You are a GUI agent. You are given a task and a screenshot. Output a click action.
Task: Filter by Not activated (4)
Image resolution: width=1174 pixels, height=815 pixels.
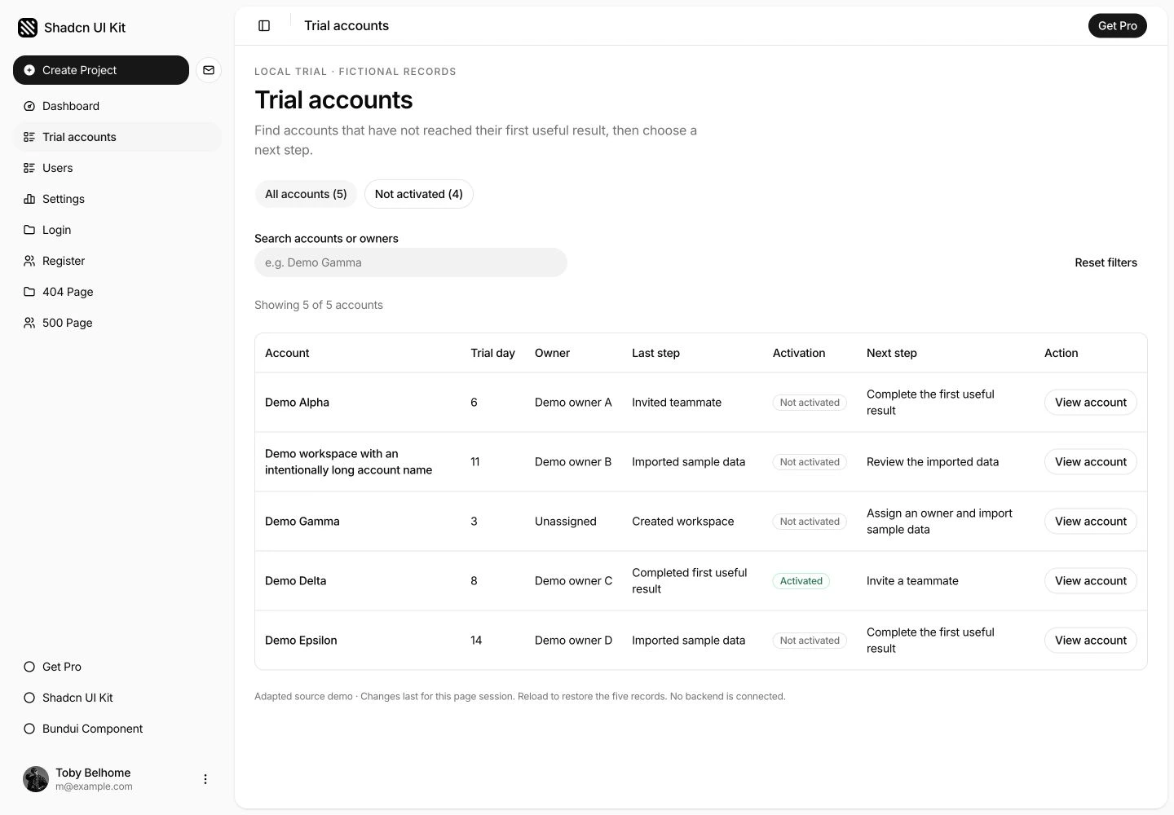419,194
